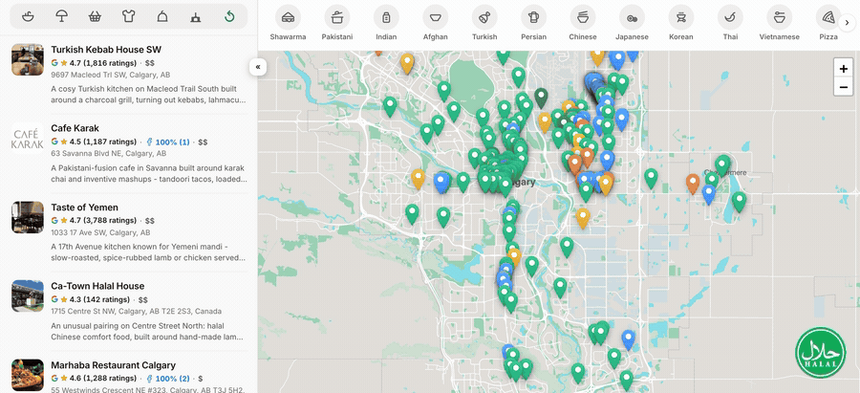This screenshot has height=393, width=860.
Task: Click the 4.7 (3,788 ratings) text
Action: click(x=103, y=221)
